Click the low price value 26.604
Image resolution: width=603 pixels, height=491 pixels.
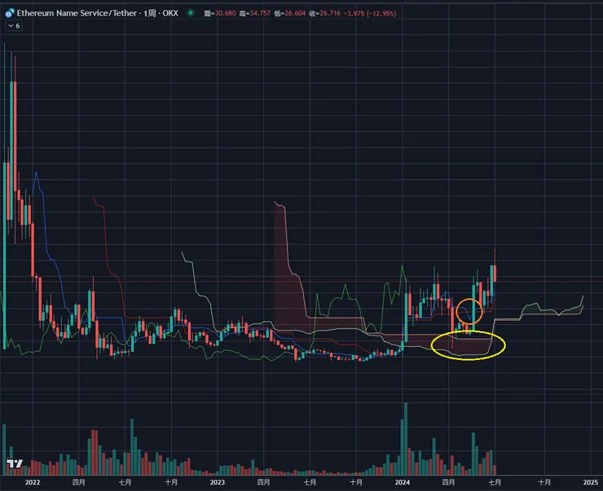(x=295, y=13)
